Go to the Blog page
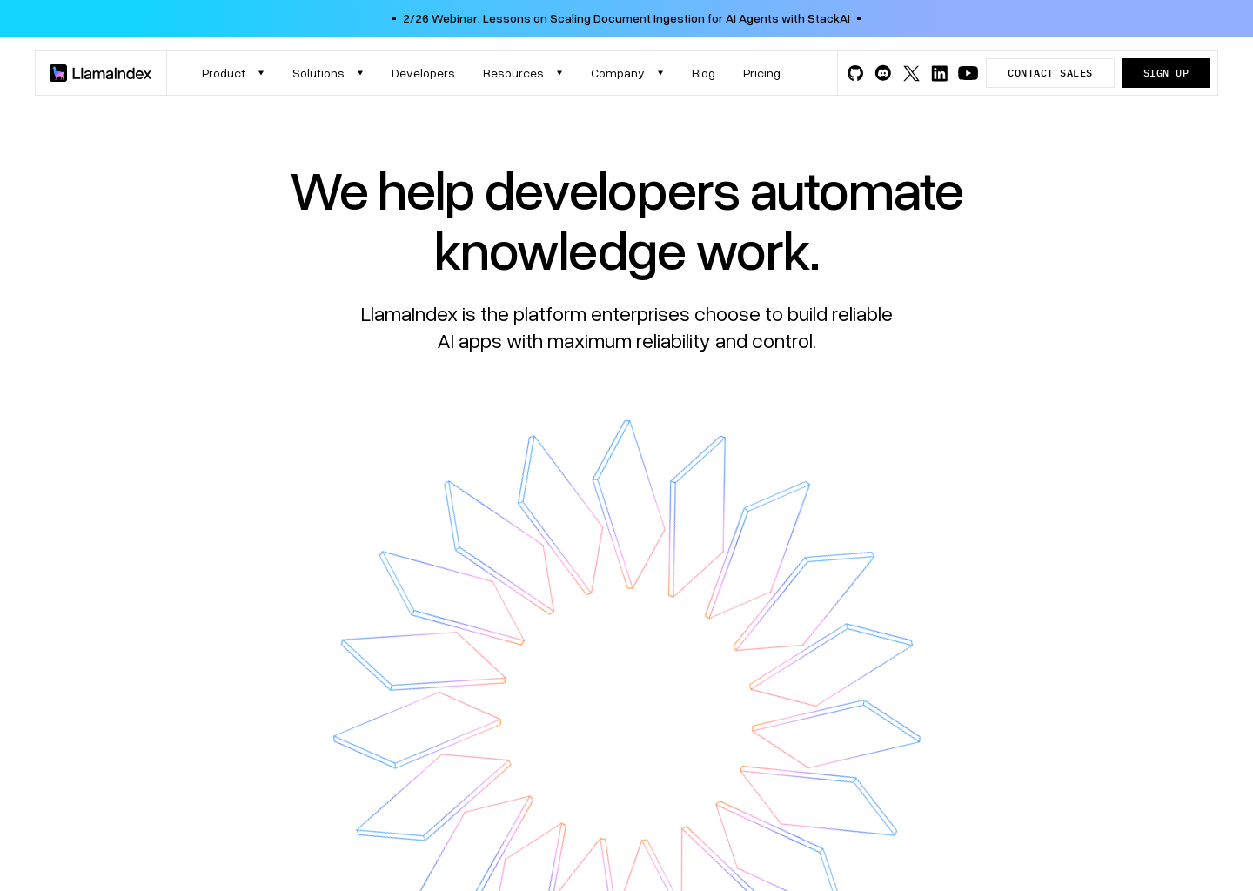 point(703,73)
